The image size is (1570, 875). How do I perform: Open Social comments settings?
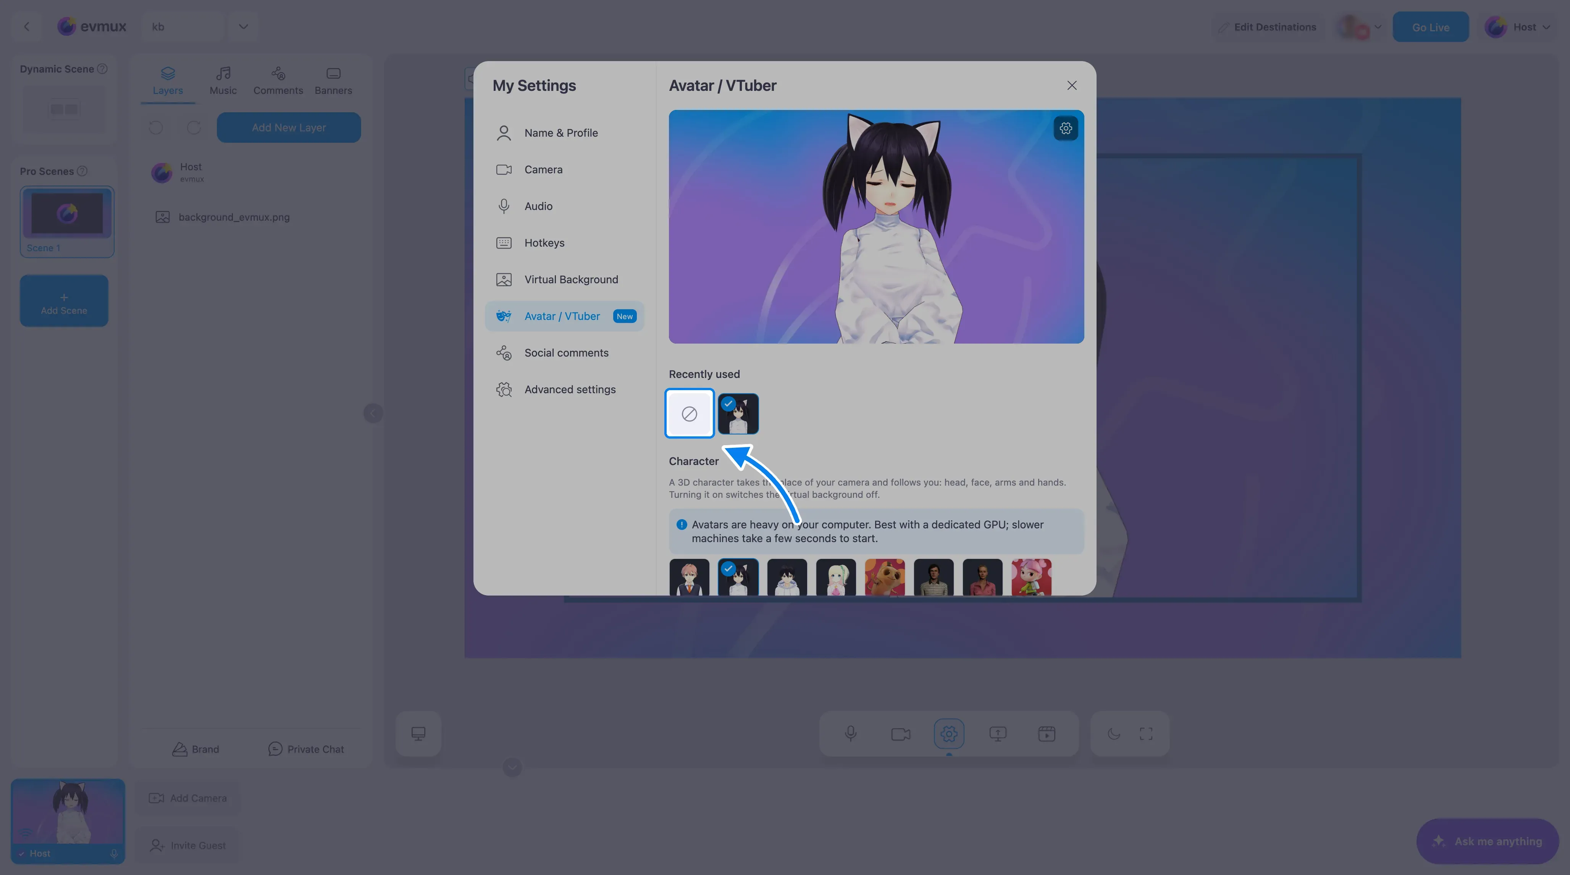564,353
